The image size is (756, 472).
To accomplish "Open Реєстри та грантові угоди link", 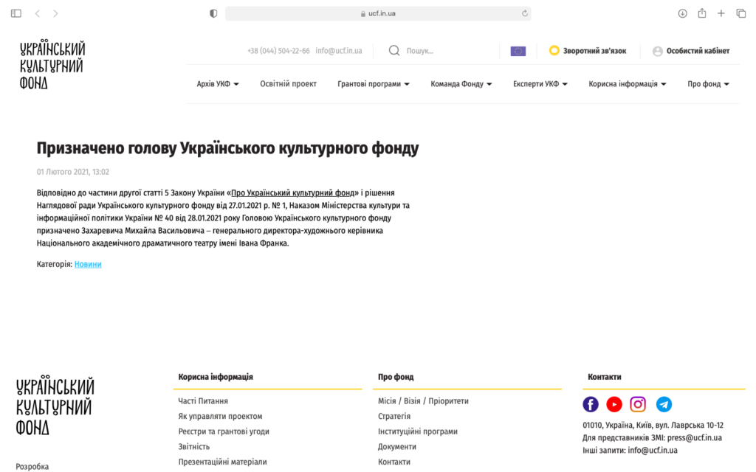I will [223, 431].
